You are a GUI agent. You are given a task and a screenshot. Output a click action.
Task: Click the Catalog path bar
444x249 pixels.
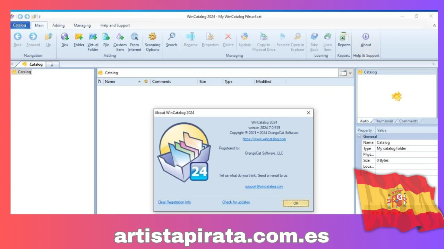(217, 73)
